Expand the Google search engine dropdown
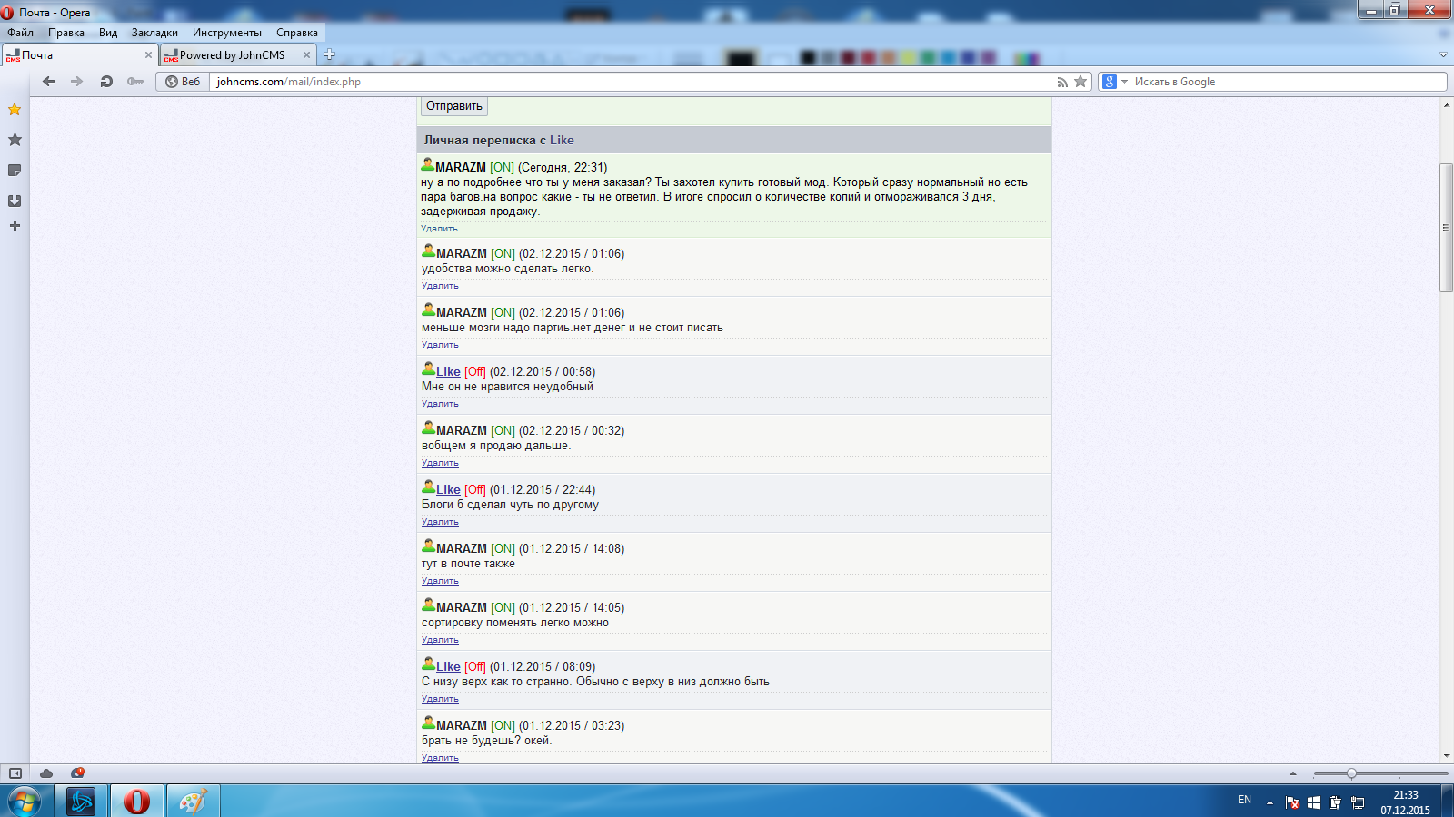The image size is (1454, 817). (1124, 82)
